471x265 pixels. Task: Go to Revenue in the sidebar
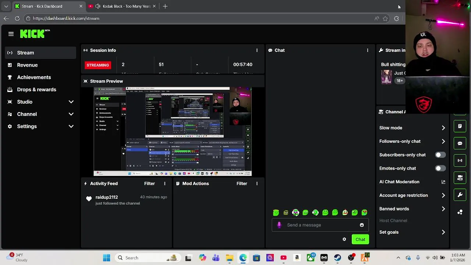27,65
